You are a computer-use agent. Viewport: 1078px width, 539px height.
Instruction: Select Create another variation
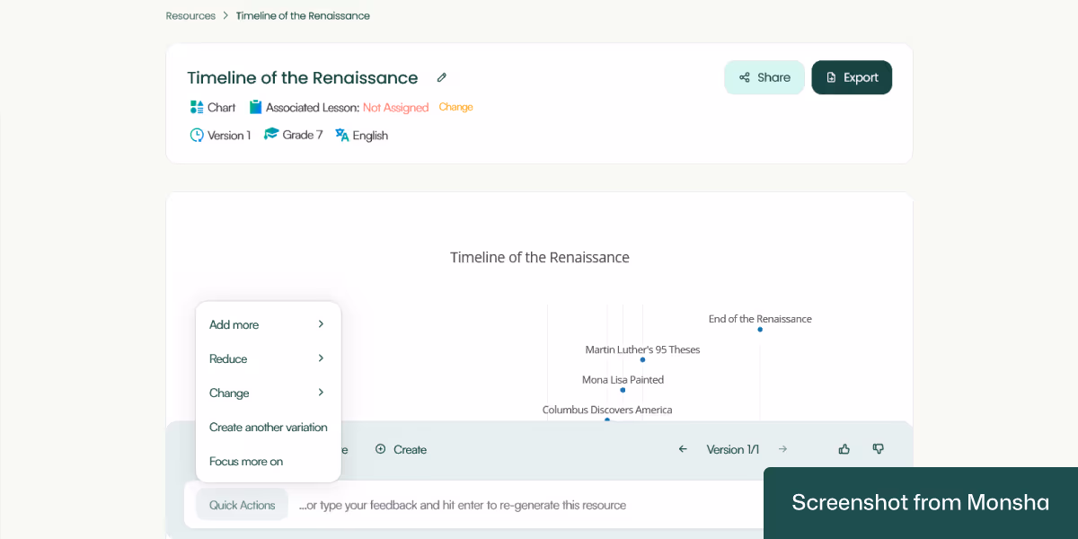coord(268,427)
